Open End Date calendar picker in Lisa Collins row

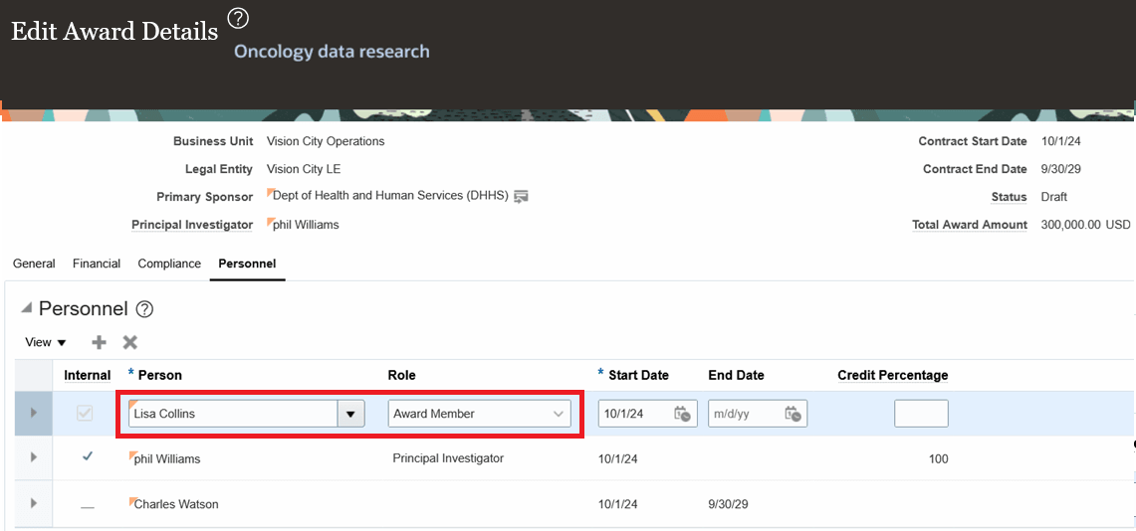(793, 414)
